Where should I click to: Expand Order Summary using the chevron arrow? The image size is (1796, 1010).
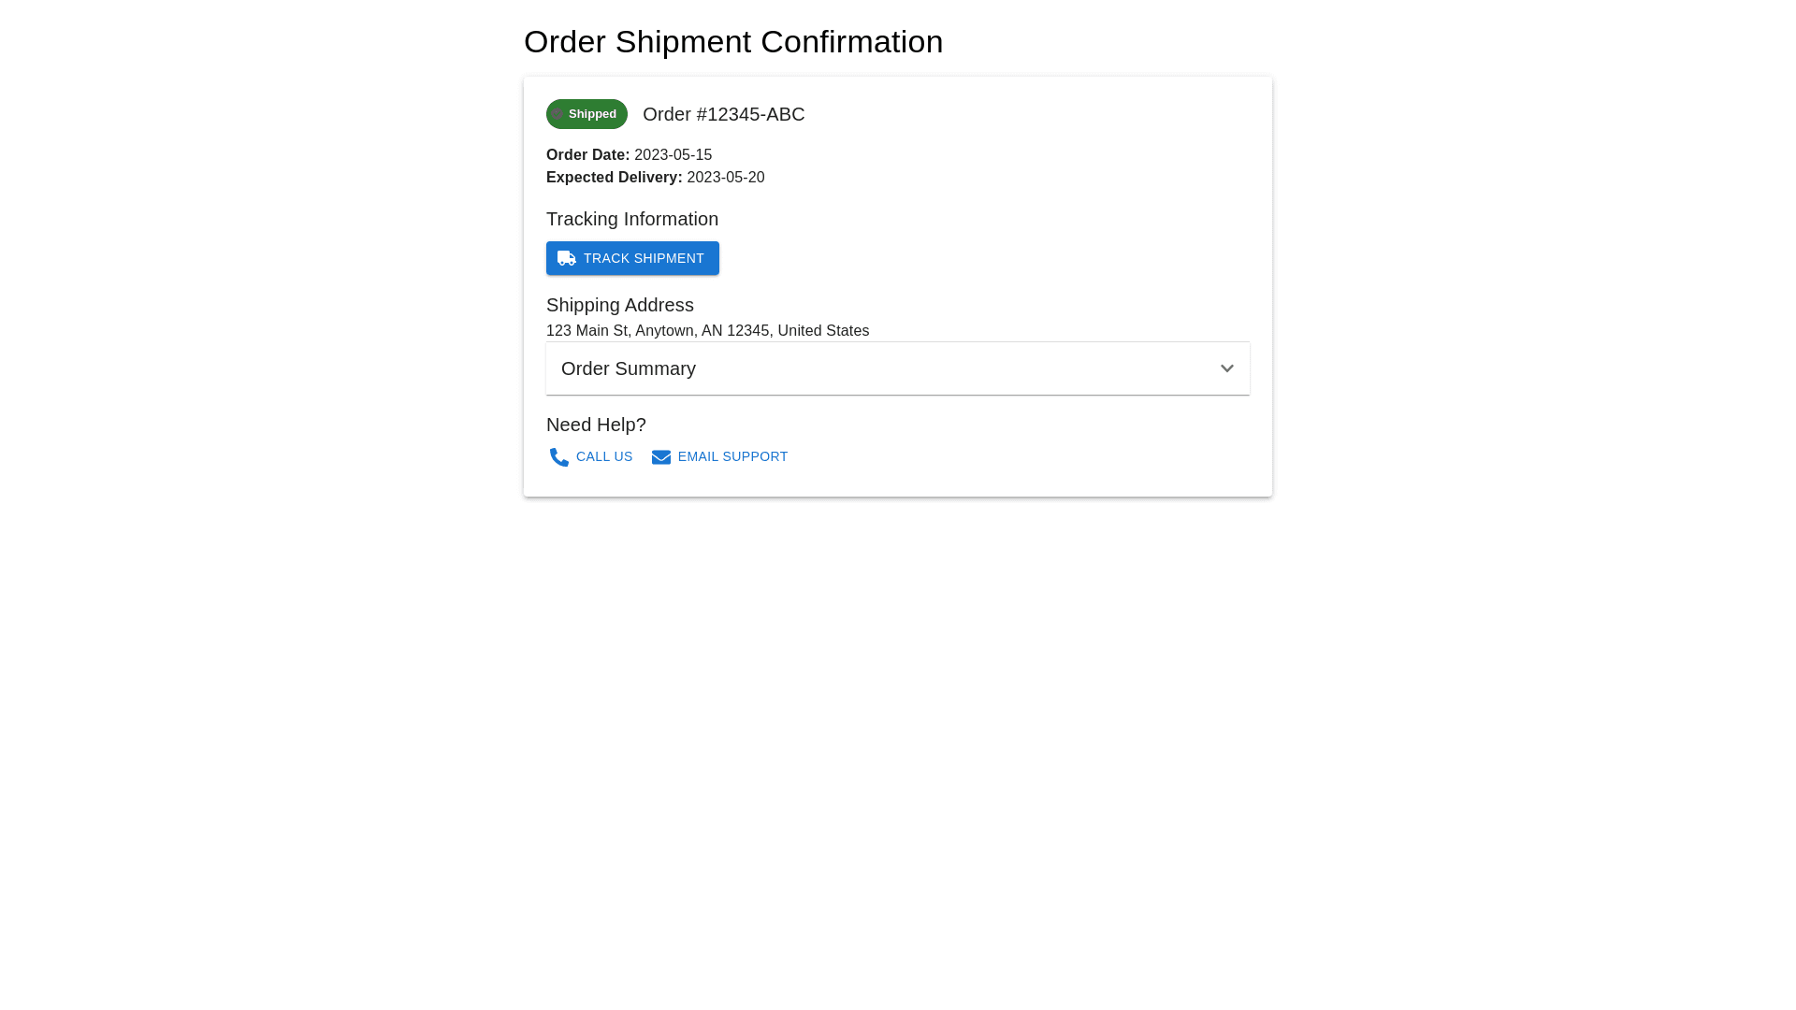coord(1226,368)
